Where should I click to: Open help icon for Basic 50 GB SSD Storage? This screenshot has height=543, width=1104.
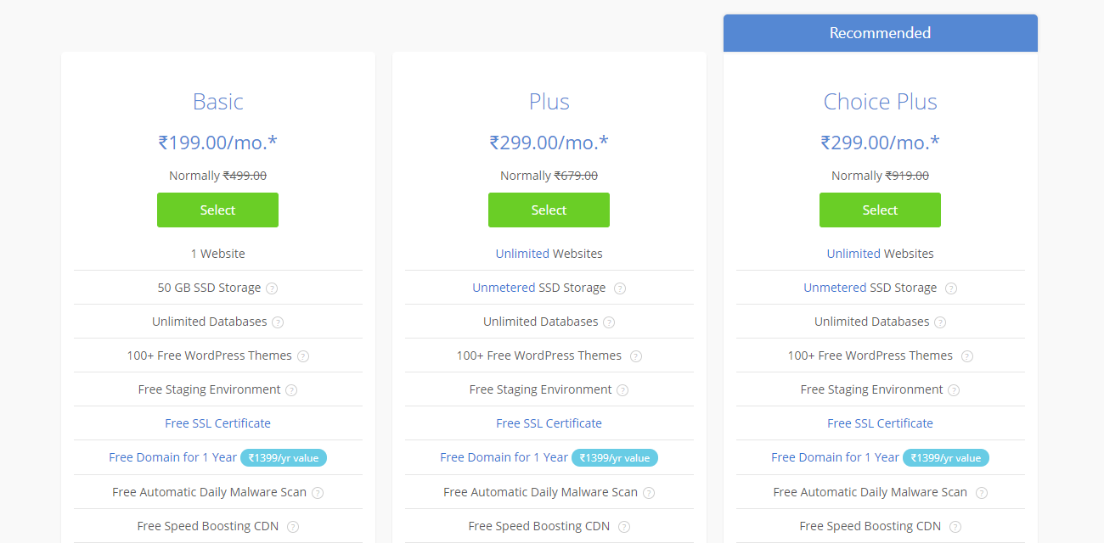[x=272, y=288]
